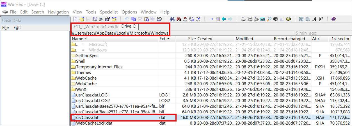Open the Specialist menu
Screen dimensions: 352x126
[109, 12]
